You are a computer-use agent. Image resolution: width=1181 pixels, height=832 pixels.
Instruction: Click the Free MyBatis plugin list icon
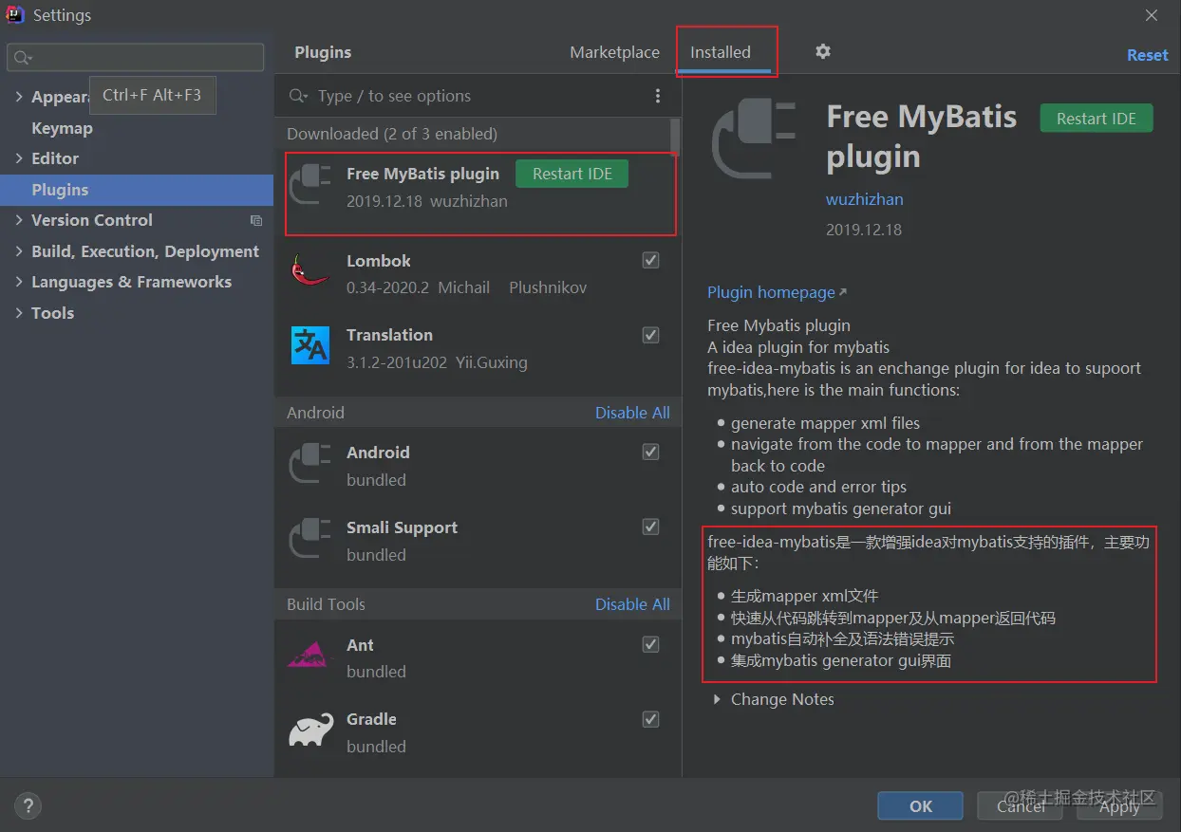[x=309, y=185]
